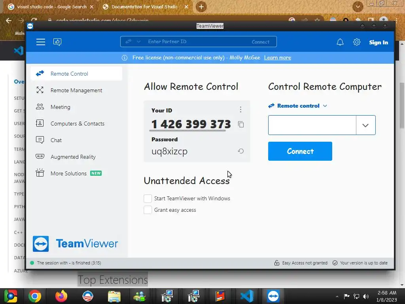Image resolution: width=405 pixels, height=304 pixels.
Task: Click the ID number 1 426 399 373
Action: [x=191, y=124]
